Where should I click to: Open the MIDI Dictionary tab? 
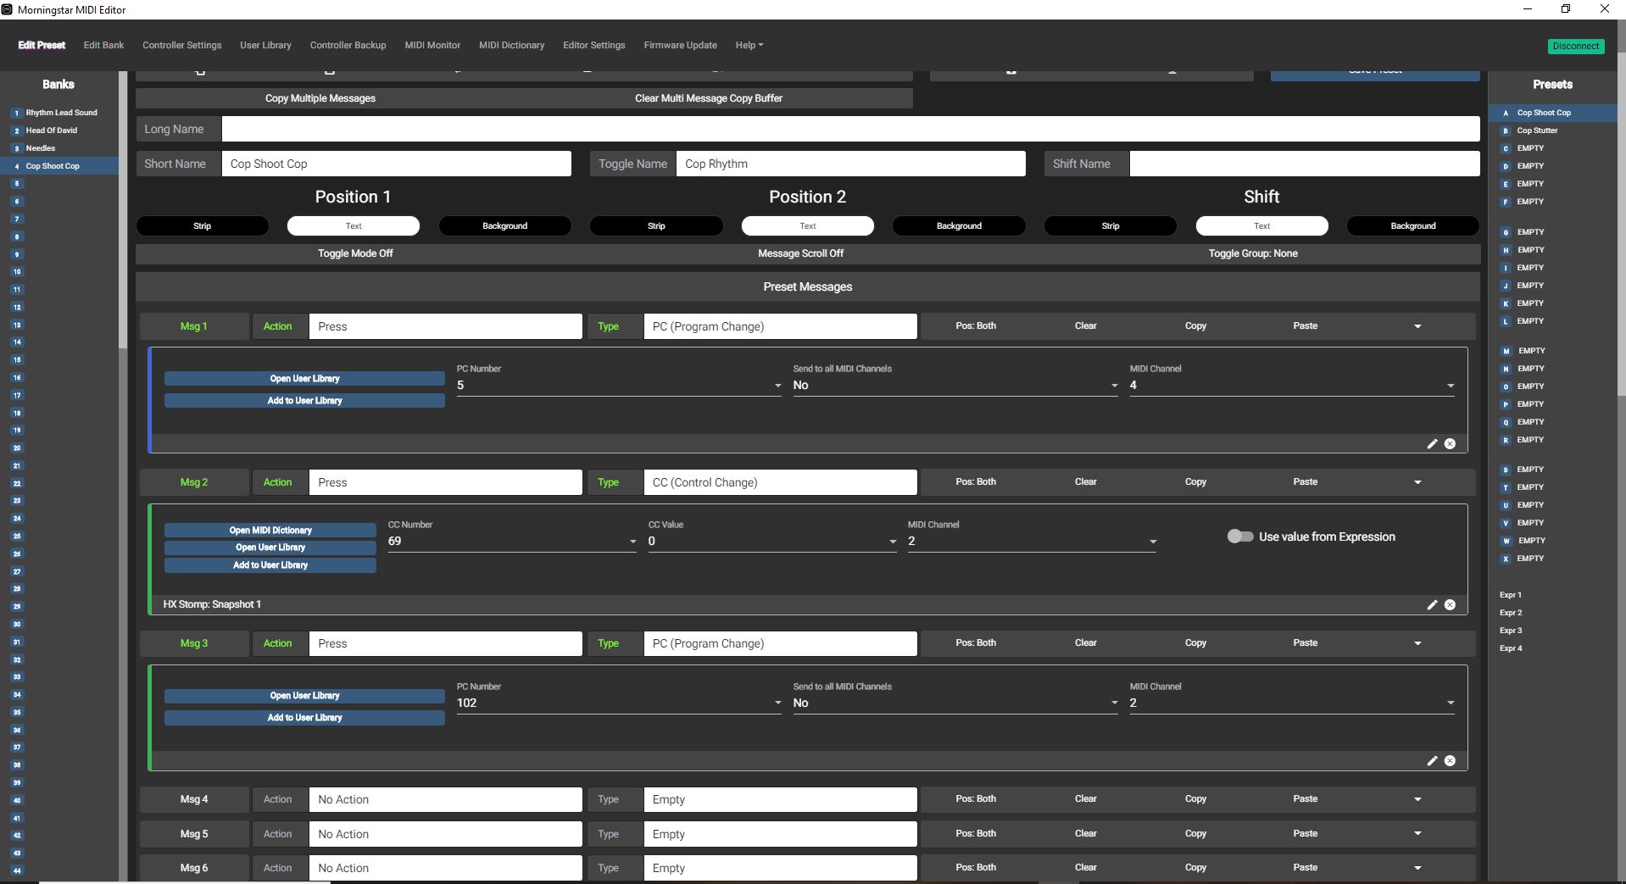point(511,45)
